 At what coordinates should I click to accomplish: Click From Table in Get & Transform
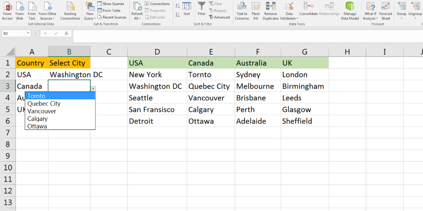[109, 11]
